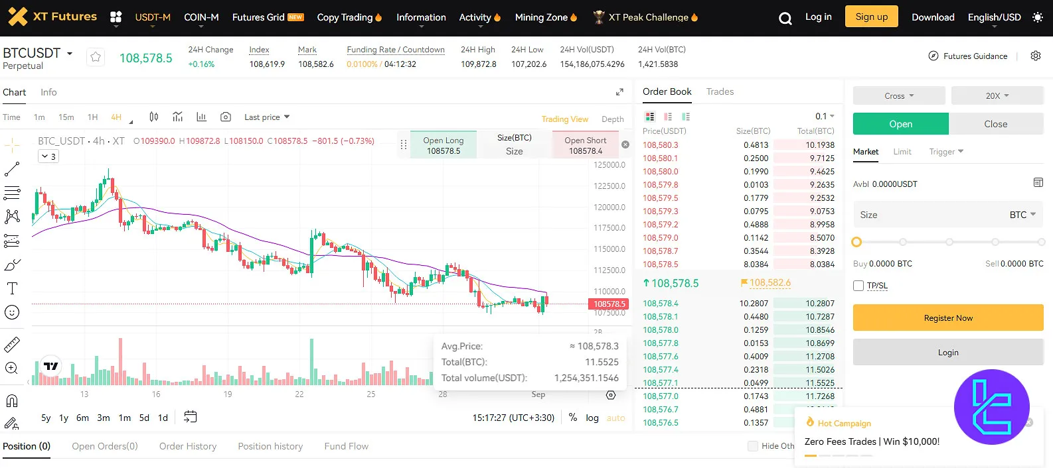Image resolution: width=1053 pixels, height=468 pixels.
Task: Show buy orders only order book view
Action: (686, 117)
